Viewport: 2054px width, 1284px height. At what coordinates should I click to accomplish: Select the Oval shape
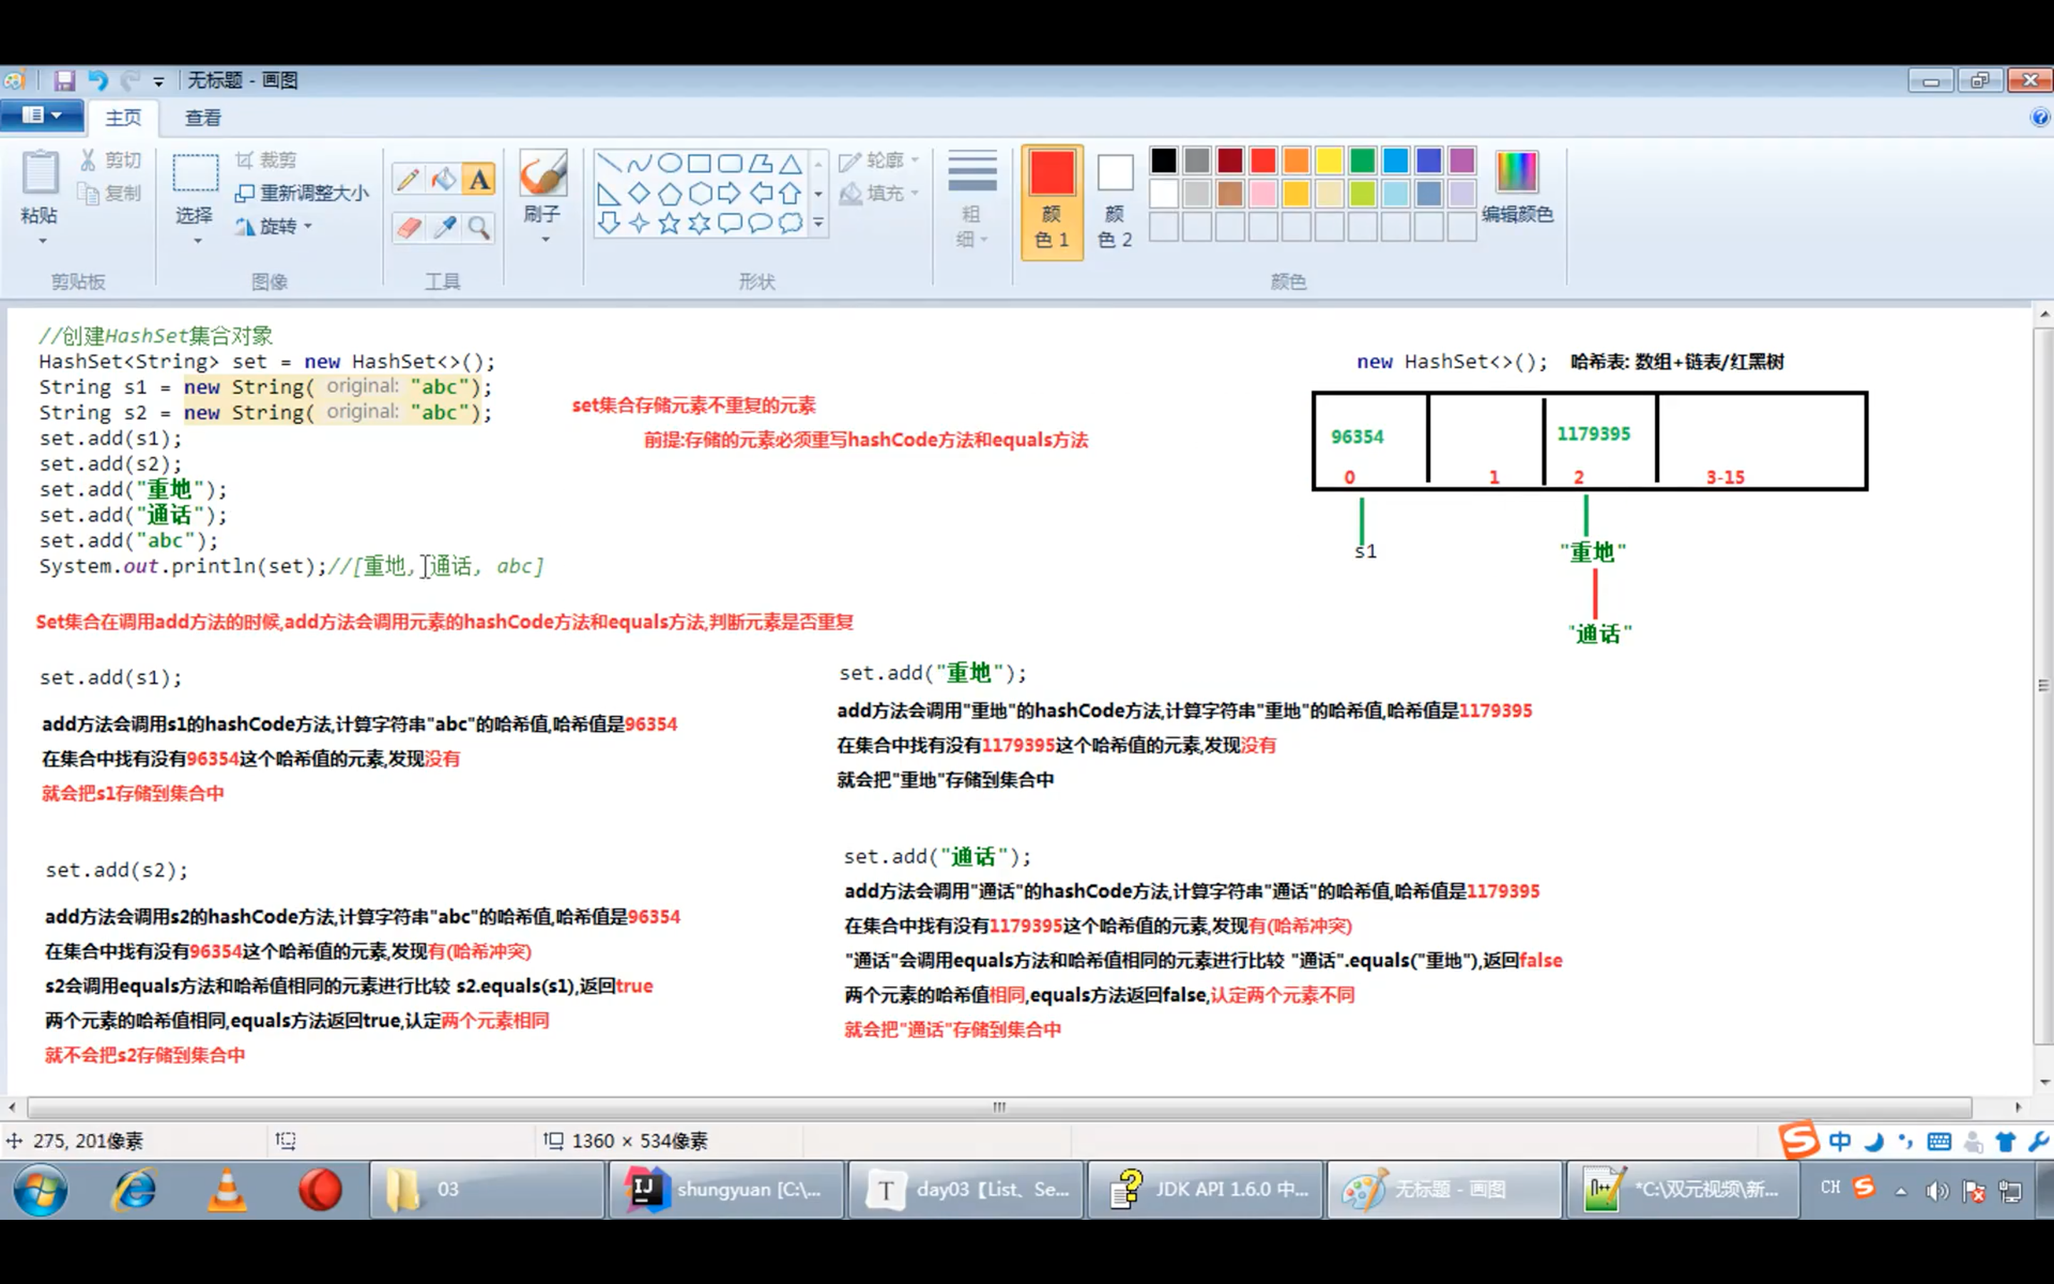pos(670,163)
